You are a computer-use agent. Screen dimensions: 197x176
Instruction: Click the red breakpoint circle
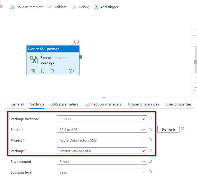(x=77, y=42)
